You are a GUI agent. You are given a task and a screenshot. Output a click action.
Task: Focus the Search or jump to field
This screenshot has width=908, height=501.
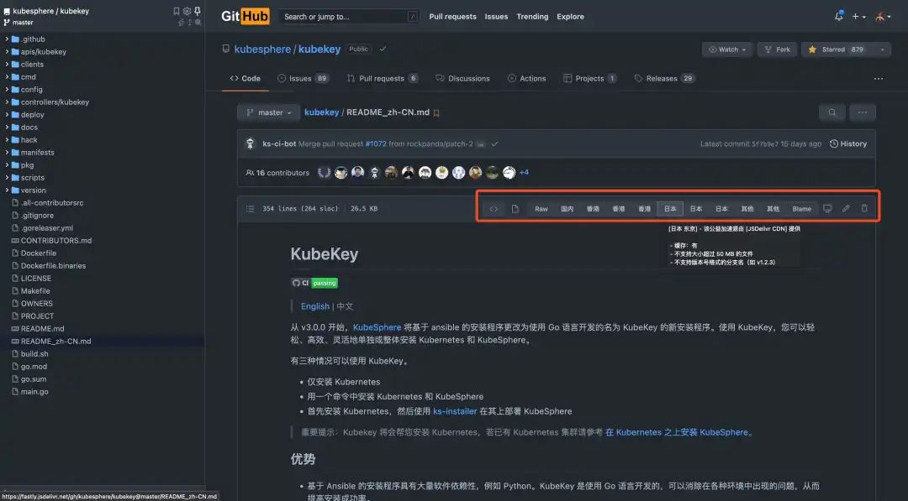(x=349, y=17)
